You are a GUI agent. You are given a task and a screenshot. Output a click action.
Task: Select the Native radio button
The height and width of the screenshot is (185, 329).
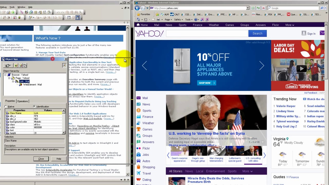[6, 107]
